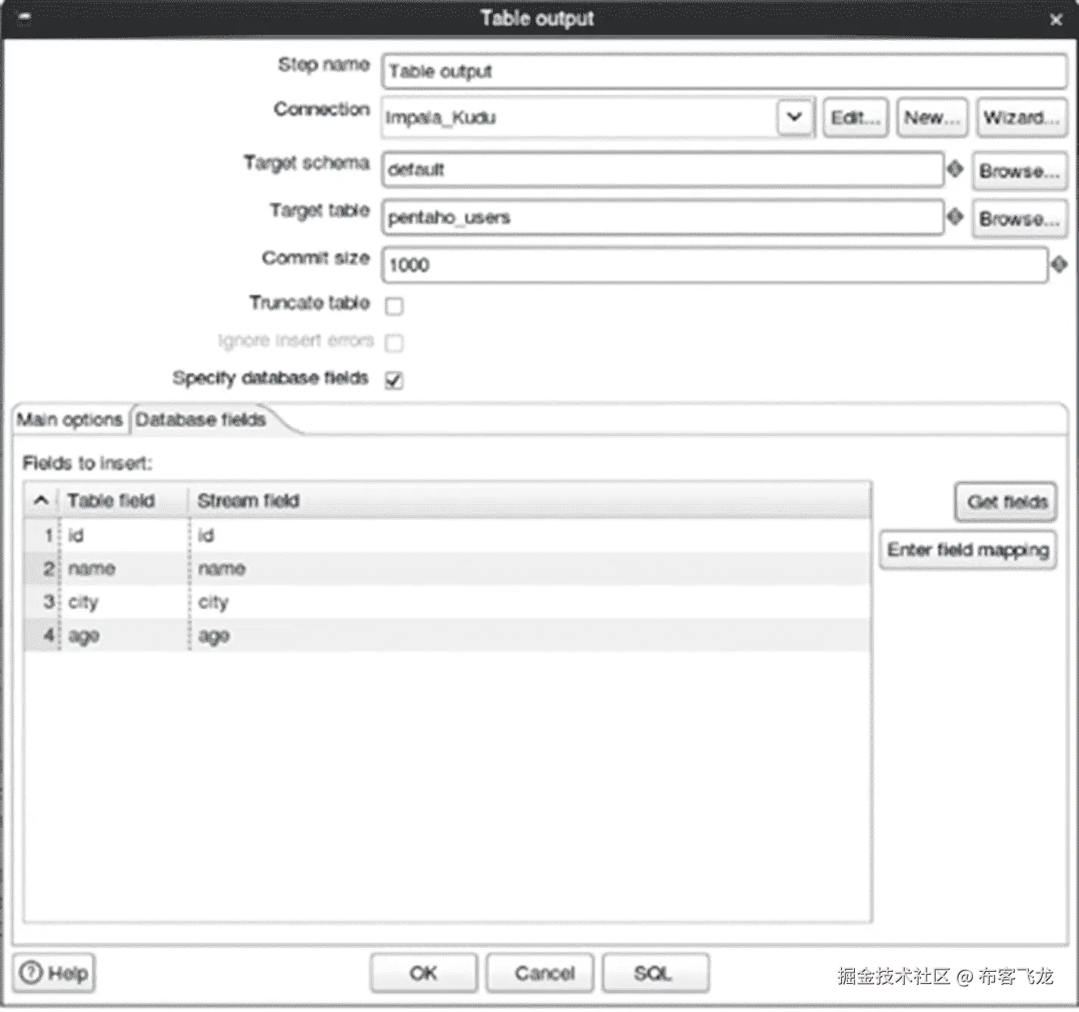Select row number 3 in fields table
Viewport: 1079px width, 1012px height.
42,602
